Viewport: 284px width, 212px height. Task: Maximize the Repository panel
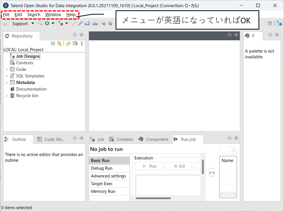82,35
